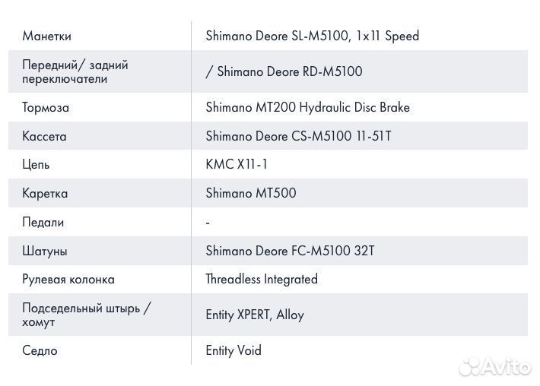Select the Цепь row label
The image size is (540, 386).
point(36,165)
